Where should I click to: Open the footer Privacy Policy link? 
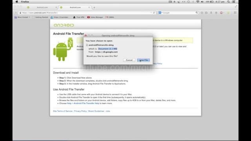80,111
